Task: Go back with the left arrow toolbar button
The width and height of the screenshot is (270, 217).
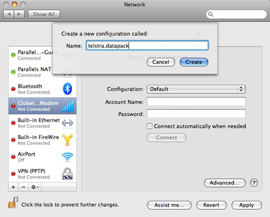Action: 9,14
